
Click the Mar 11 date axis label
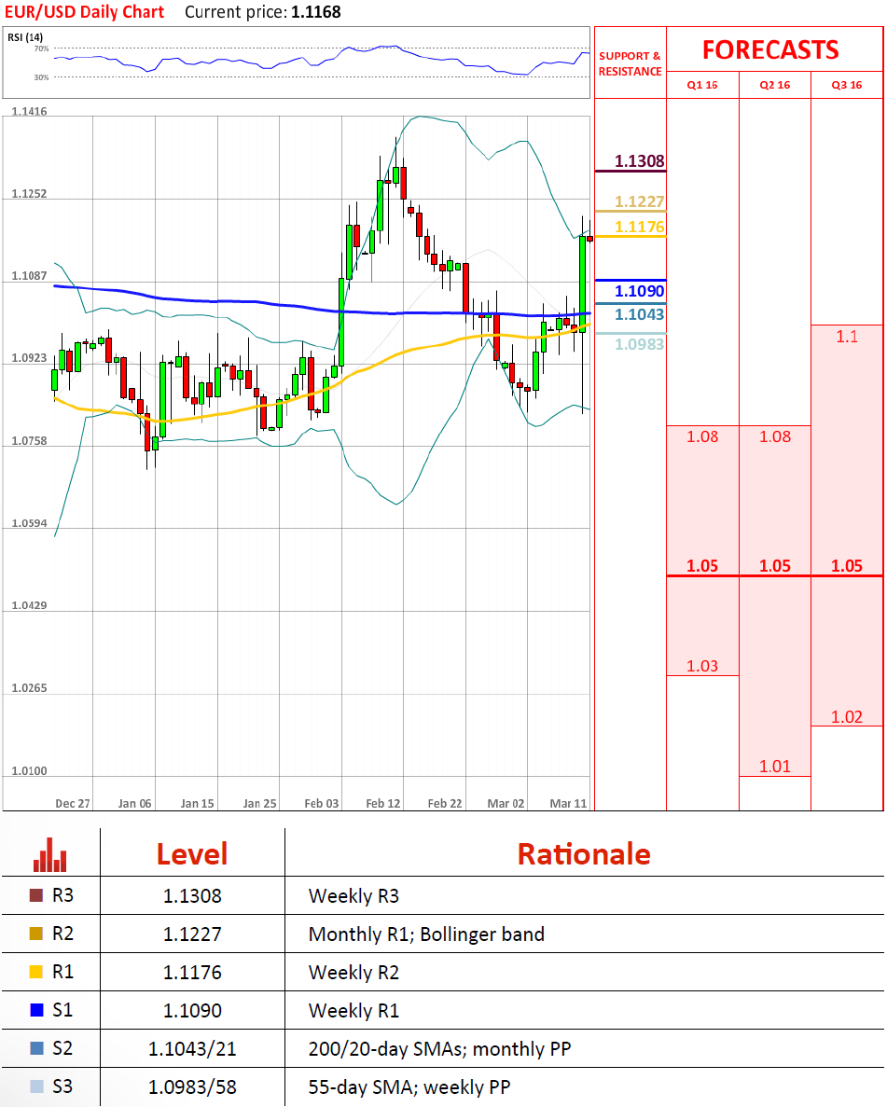tap(569, 803)
